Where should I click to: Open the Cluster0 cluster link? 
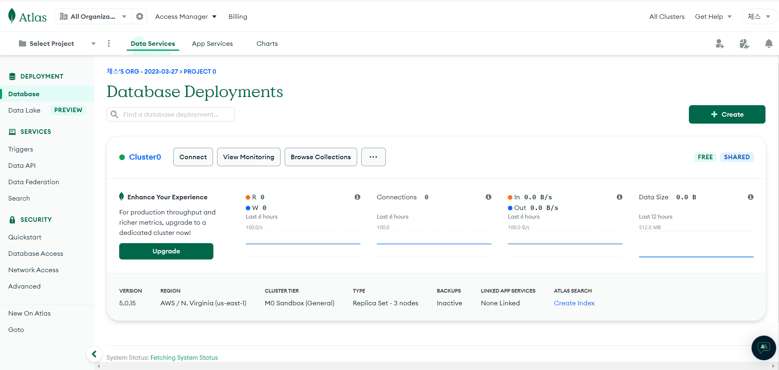click(145, 157)
